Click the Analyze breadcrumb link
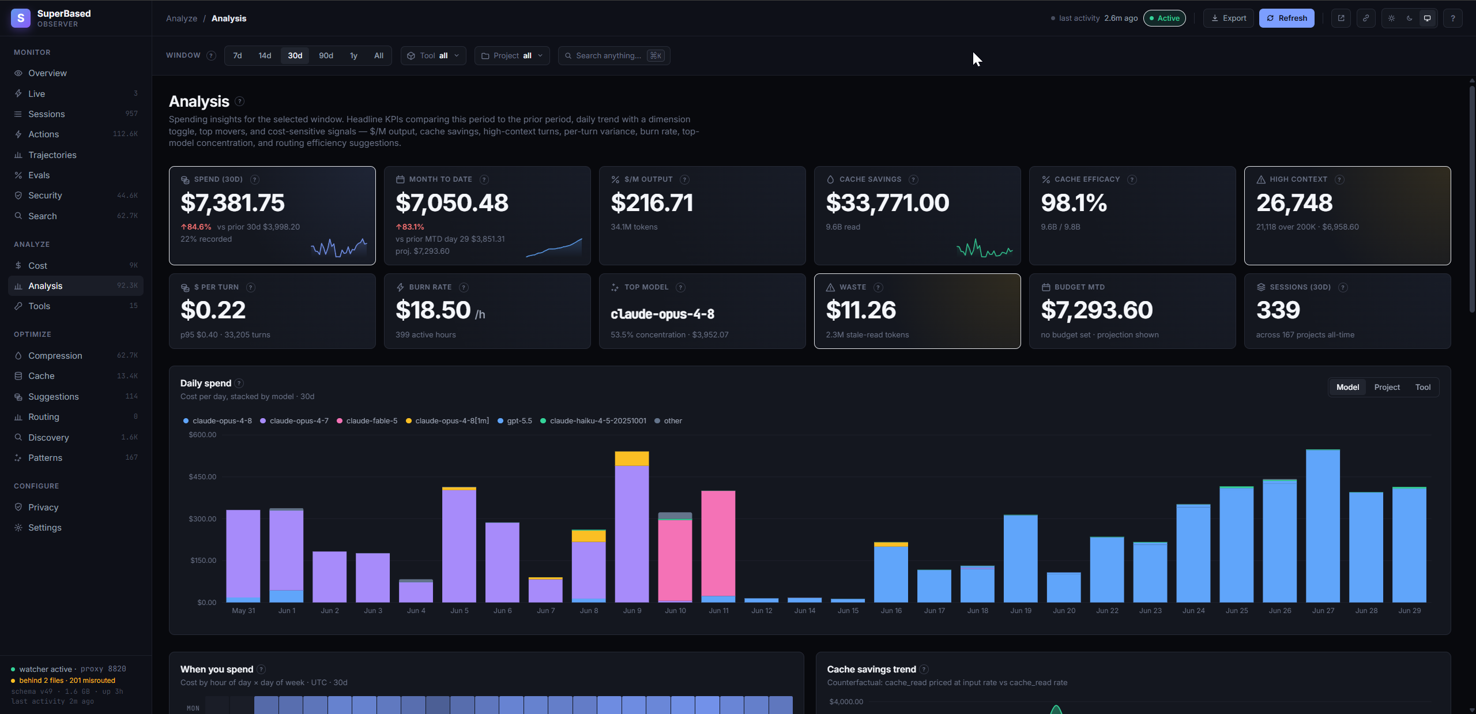The width and height of the screenshot is (1476, 714). tap(182, 18)
